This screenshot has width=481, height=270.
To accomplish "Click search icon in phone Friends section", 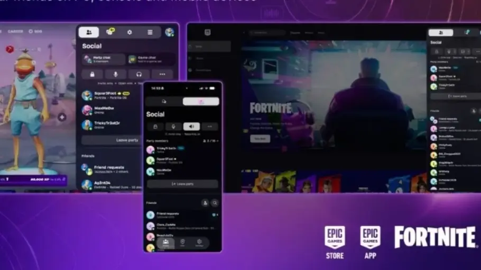I will coord(215,202).
